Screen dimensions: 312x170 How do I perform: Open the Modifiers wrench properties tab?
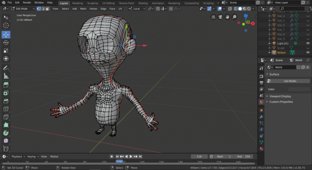click(261, 117)
